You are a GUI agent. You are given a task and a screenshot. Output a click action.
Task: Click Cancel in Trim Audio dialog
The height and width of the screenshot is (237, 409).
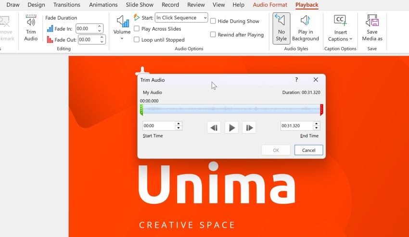coord(308,150)
